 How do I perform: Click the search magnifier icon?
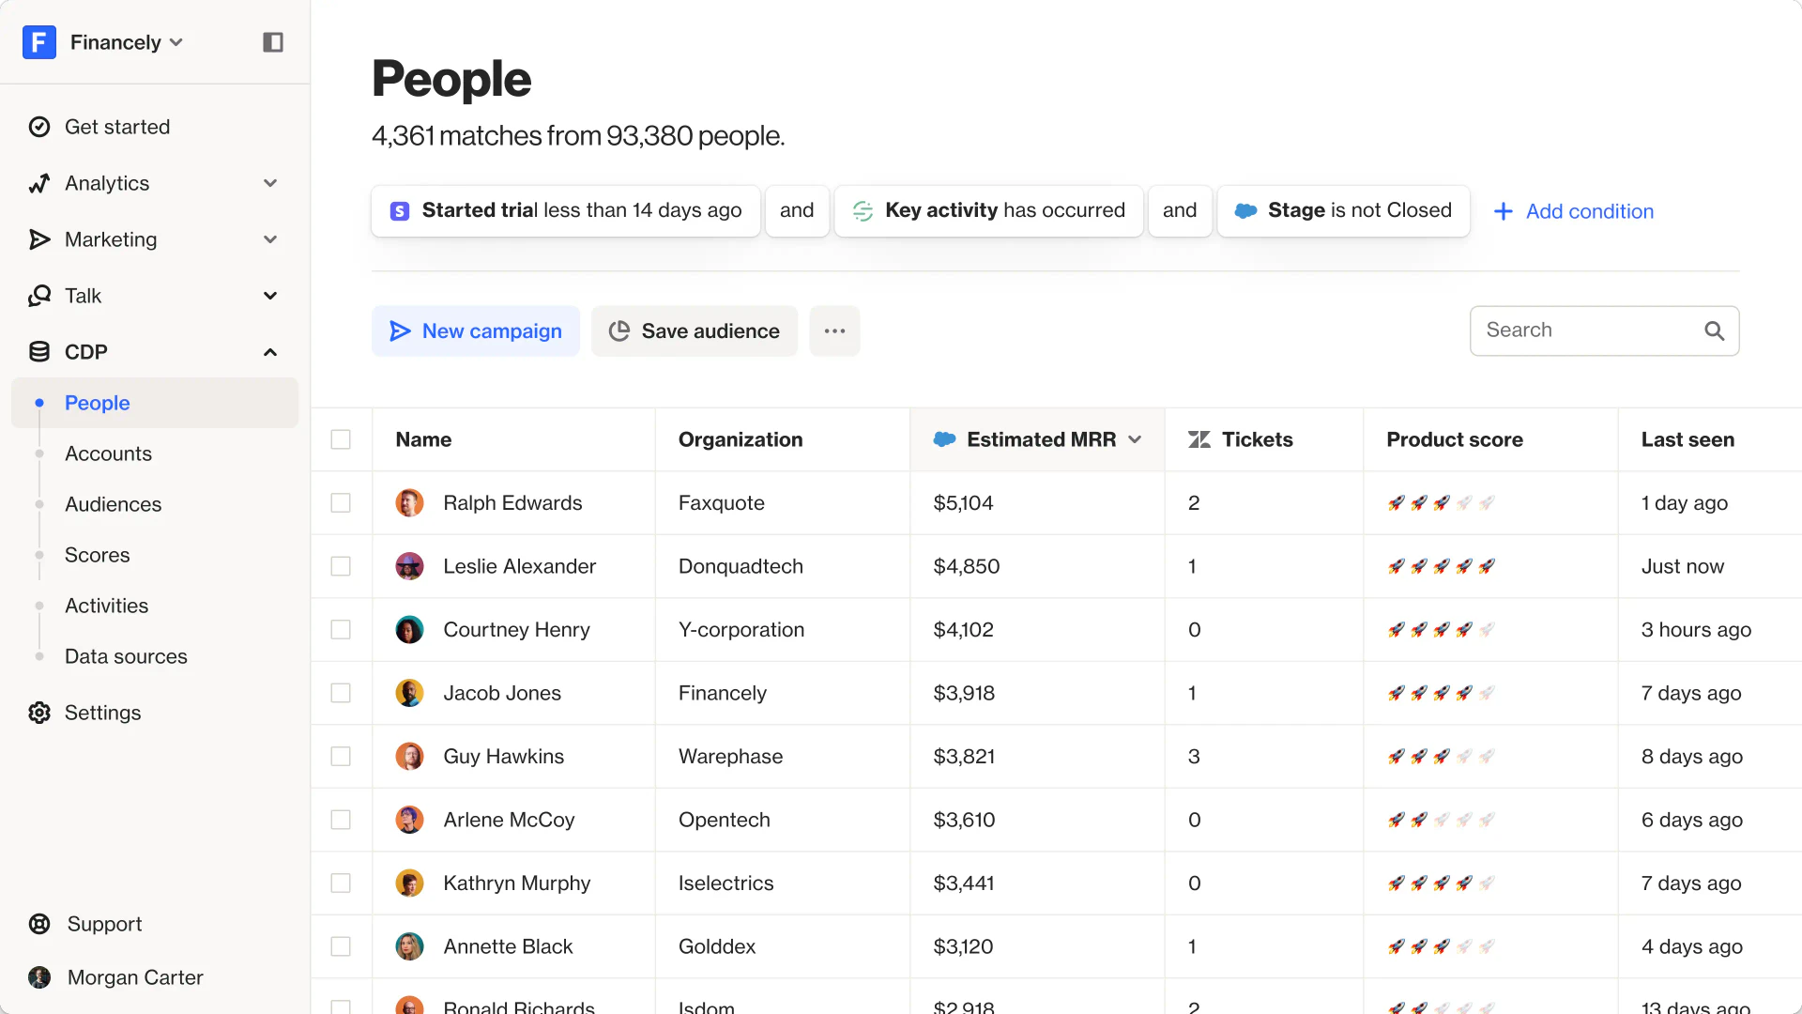[1714, 330]
